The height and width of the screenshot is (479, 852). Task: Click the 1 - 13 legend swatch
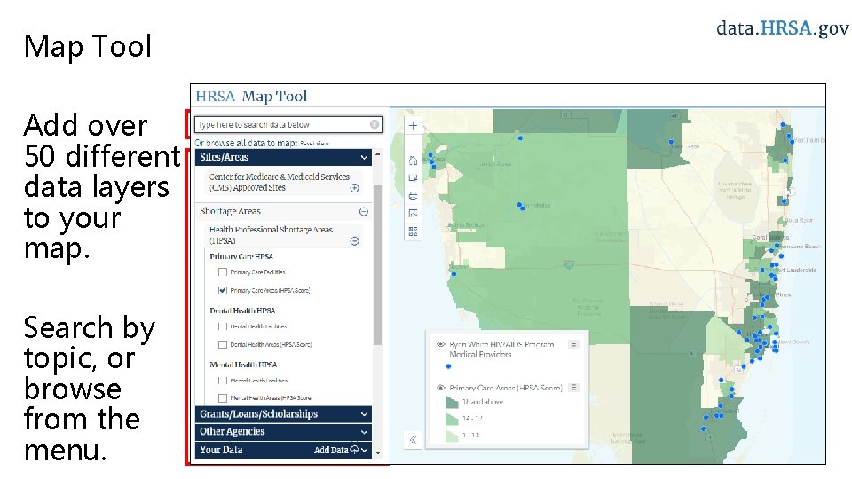[452, 435]
